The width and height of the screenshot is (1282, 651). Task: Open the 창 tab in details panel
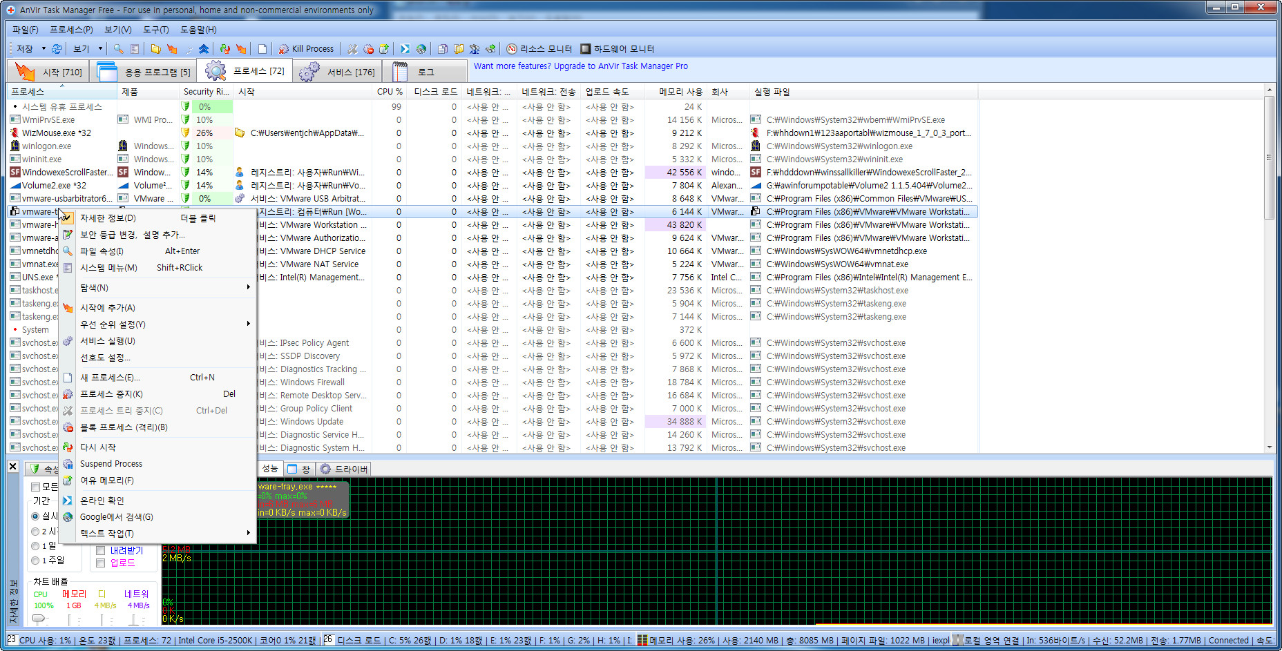pyautogui.click(x=298, y=469)
